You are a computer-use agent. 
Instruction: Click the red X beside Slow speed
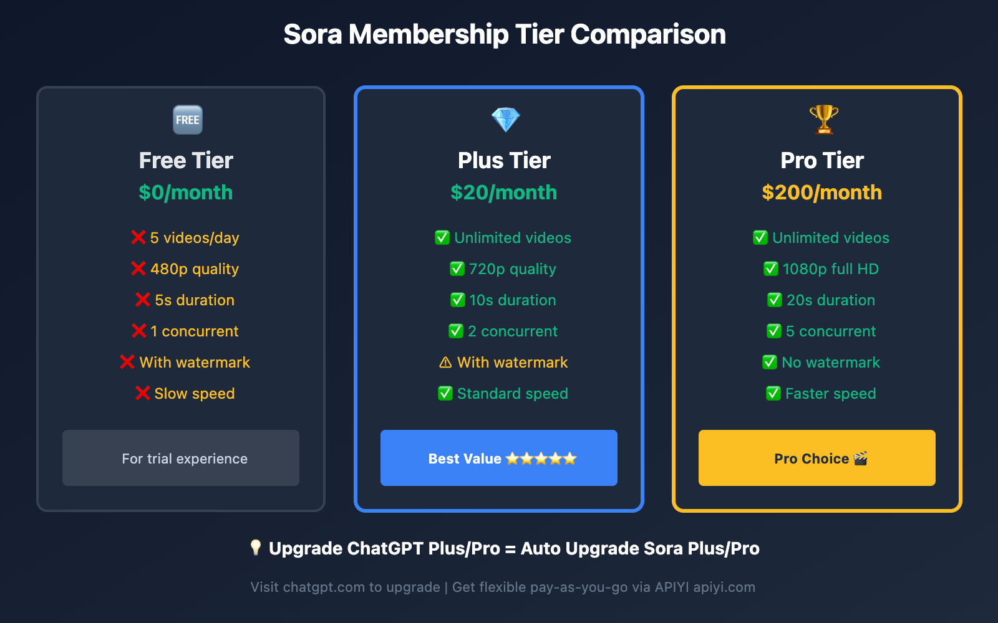point(143,393)
